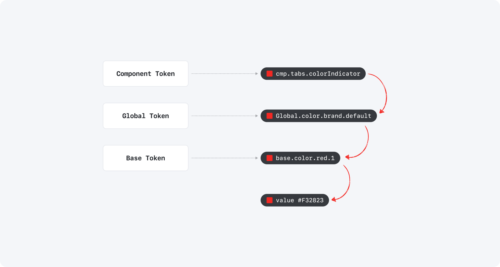500x267 pixels.
Task: Select the Global Token box
Action: point(146,116)
